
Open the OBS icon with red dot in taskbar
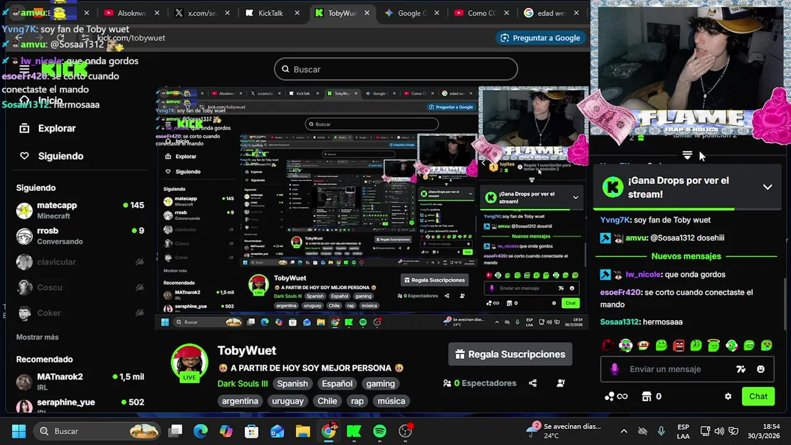(x=405, y=431)
